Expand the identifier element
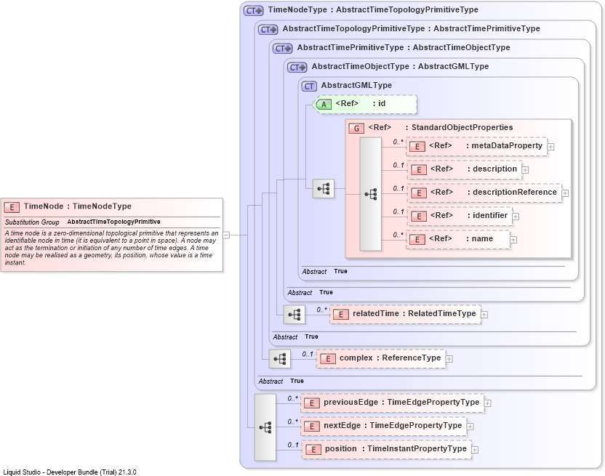Viewport: 605px width, 476px height. (516, 217)
